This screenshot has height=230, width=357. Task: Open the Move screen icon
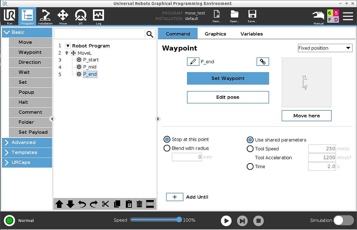coord(63,16)
